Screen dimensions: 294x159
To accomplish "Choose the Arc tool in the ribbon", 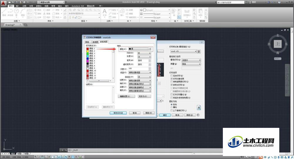I will click(23, 12).
